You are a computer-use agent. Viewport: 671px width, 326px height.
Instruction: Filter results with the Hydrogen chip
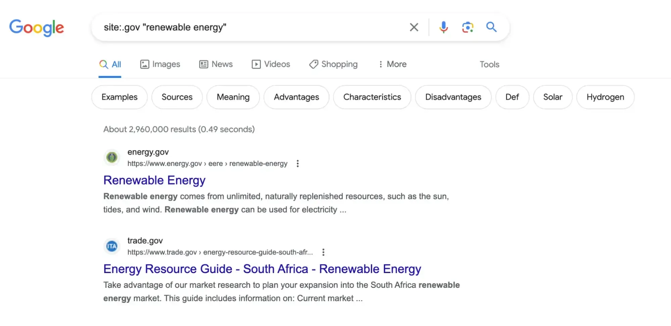pos(605,97)
